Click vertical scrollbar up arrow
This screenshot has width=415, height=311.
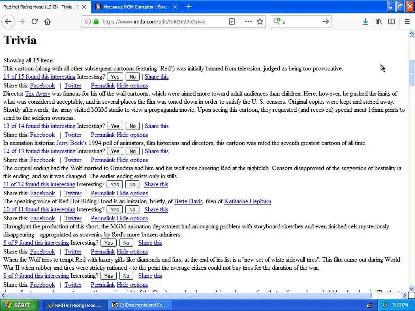point(411,33)
